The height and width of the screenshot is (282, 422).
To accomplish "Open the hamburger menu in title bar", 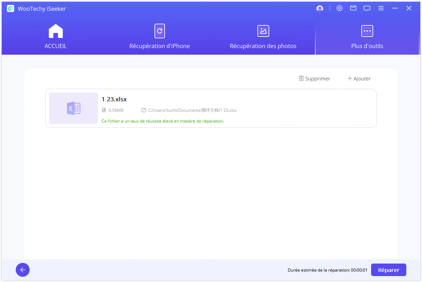I will click(x=381, y=8).
